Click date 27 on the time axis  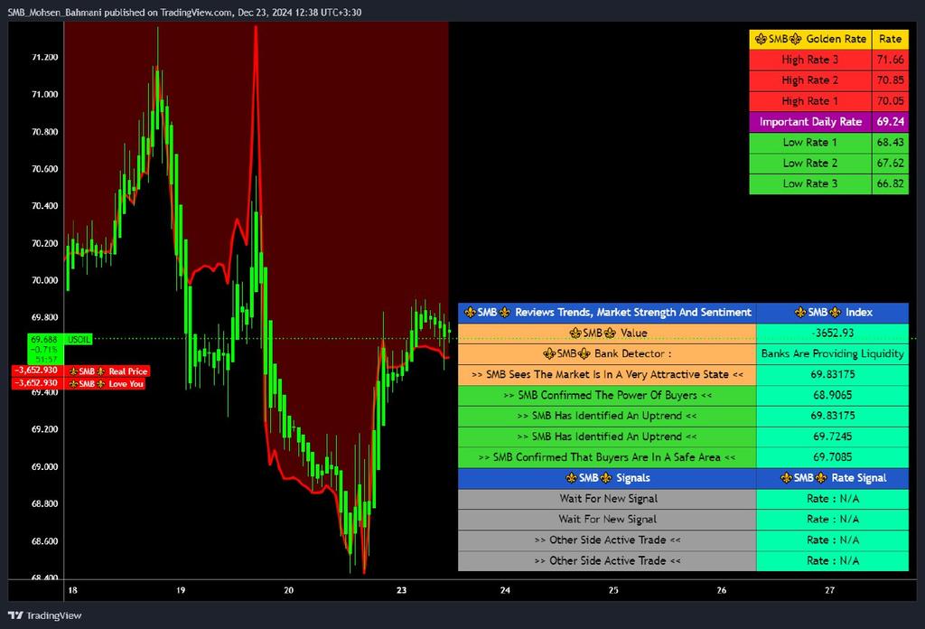click(830, 590)
